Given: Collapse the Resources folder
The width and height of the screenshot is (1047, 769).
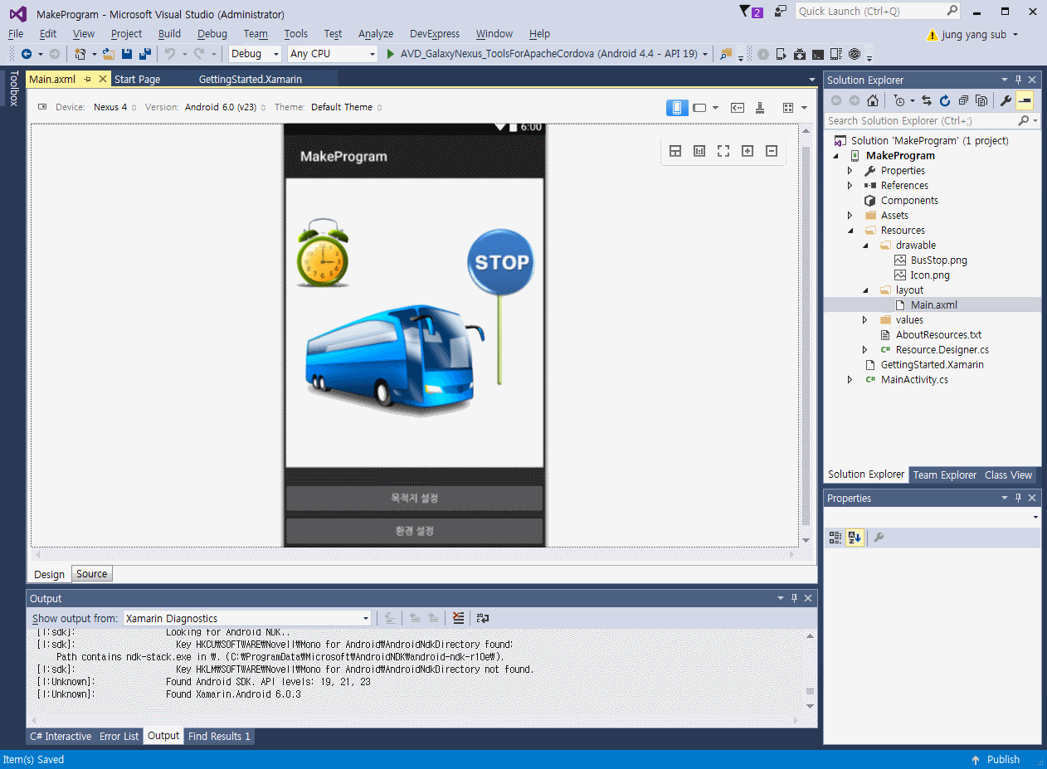Looking at the screenshot, I should pos(850,230).
